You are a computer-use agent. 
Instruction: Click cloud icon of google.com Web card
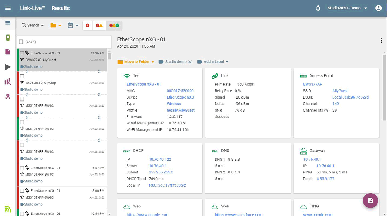(127, 207)
